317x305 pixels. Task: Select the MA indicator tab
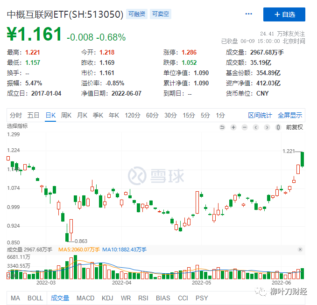click(x=15, y=298)
